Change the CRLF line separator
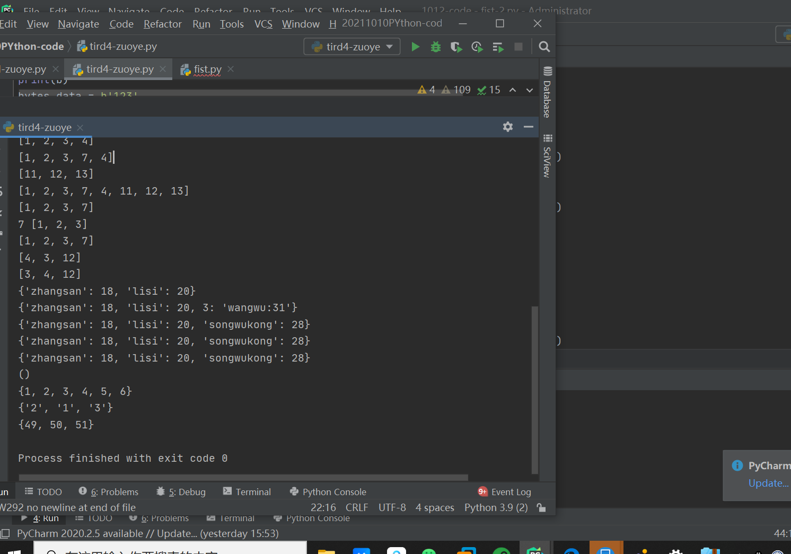This screenshot has width=791, height=554. point(357,507)
